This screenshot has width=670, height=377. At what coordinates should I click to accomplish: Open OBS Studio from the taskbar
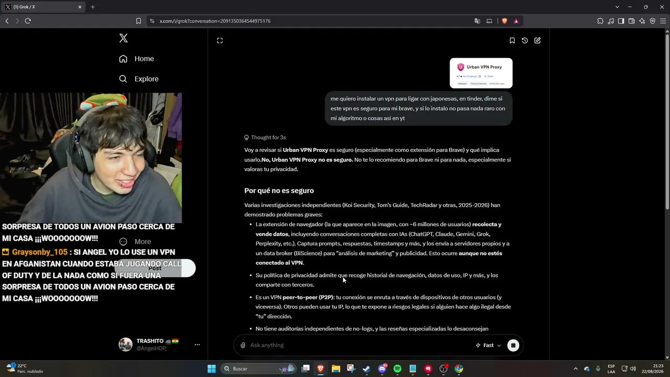tap(443, 369)
